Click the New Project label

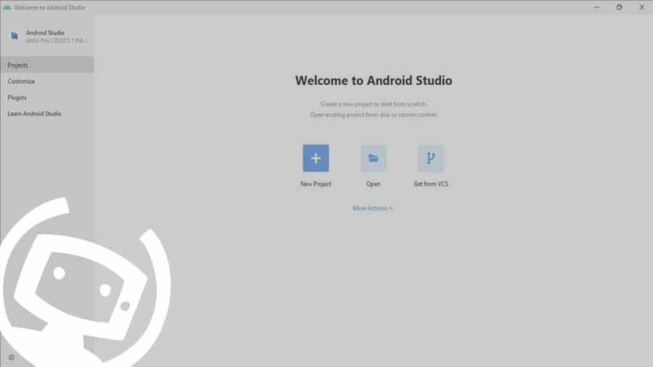pos(316,183)
